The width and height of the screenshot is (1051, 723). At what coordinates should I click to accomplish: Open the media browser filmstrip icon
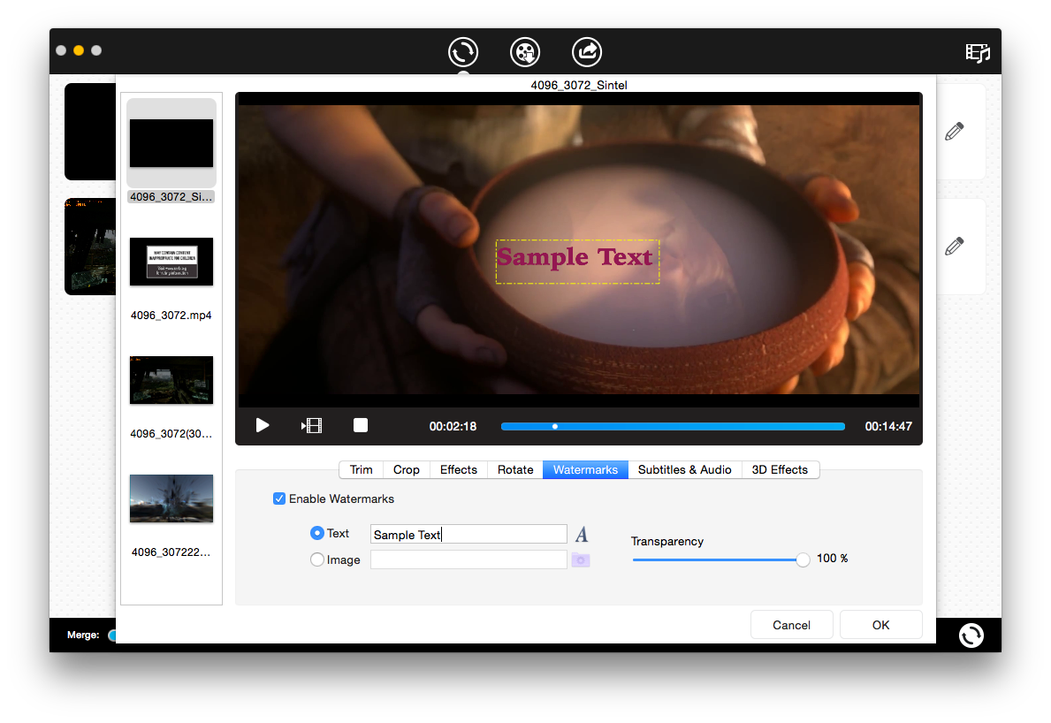(977, 52)
